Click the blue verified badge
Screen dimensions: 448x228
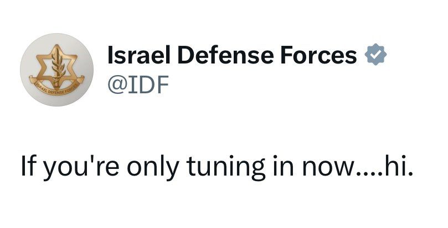tap(375, 56)
